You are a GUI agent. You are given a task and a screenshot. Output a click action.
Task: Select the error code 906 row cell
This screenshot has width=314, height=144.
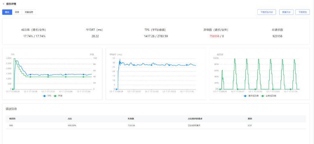point(11,125)
